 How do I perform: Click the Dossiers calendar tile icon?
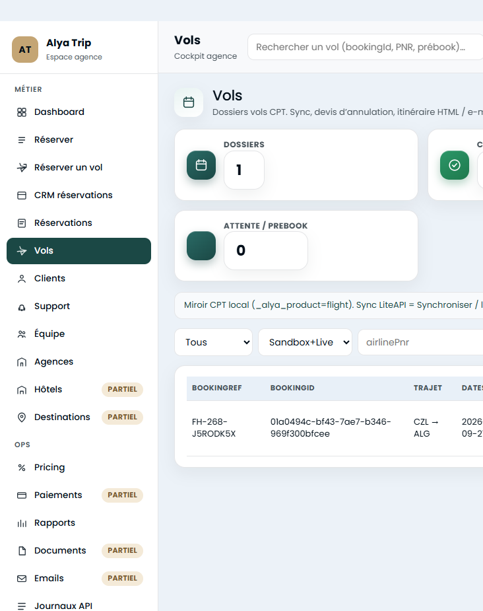click(x=201, y=165)
